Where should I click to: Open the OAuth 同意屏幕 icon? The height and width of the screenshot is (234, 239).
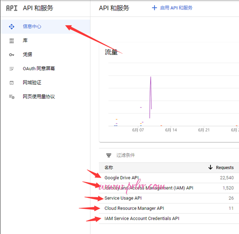[12, 69]
